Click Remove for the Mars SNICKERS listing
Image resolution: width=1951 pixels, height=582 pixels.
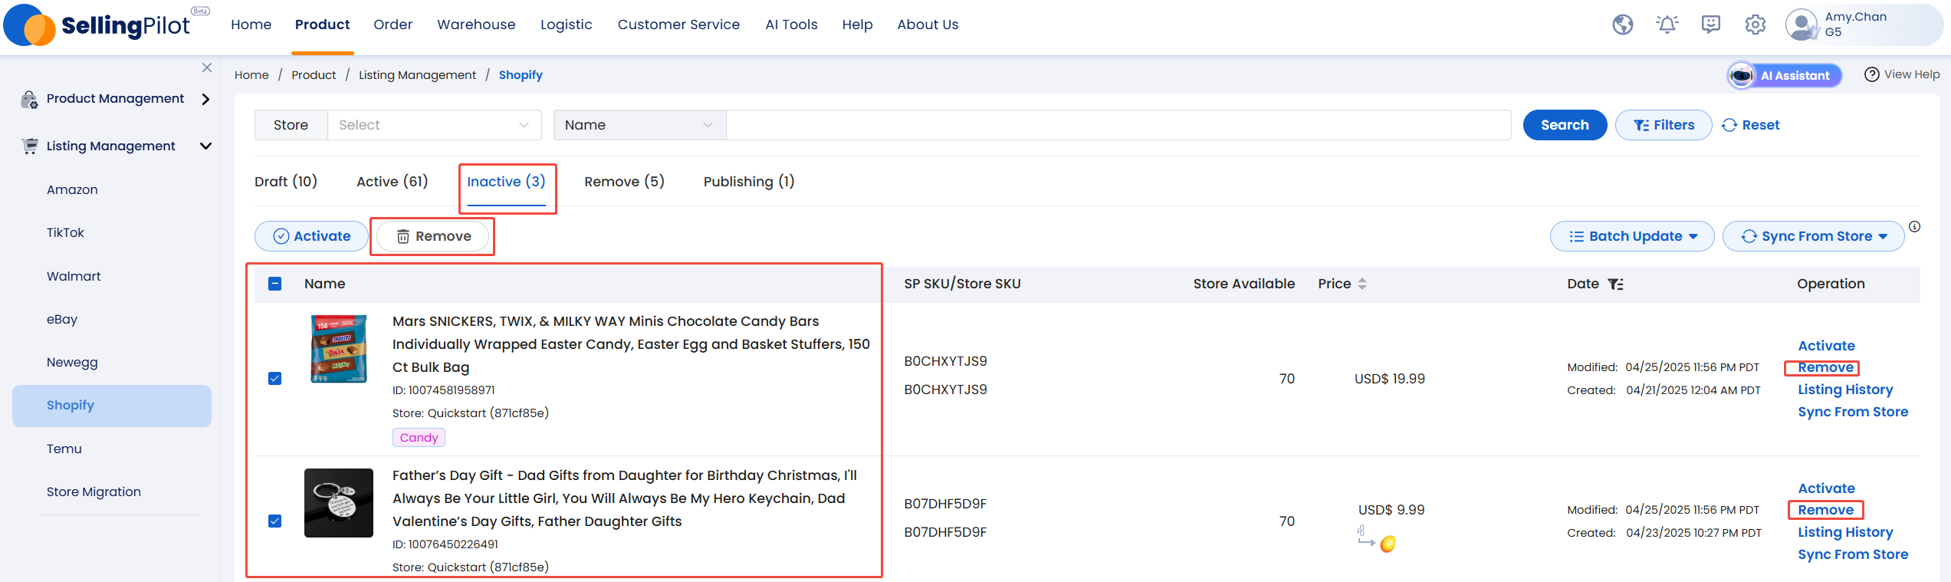(1826, 367)
